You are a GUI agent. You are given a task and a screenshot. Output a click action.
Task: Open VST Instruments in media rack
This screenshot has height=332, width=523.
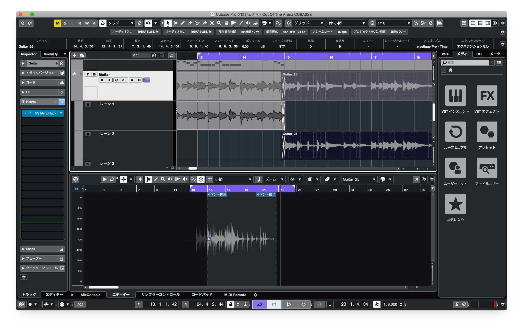coord(455,96)
